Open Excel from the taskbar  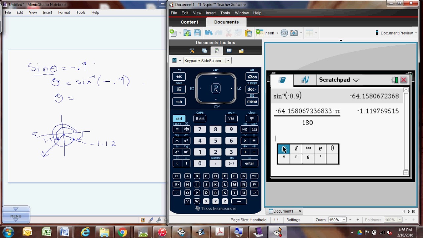point(47,233)
